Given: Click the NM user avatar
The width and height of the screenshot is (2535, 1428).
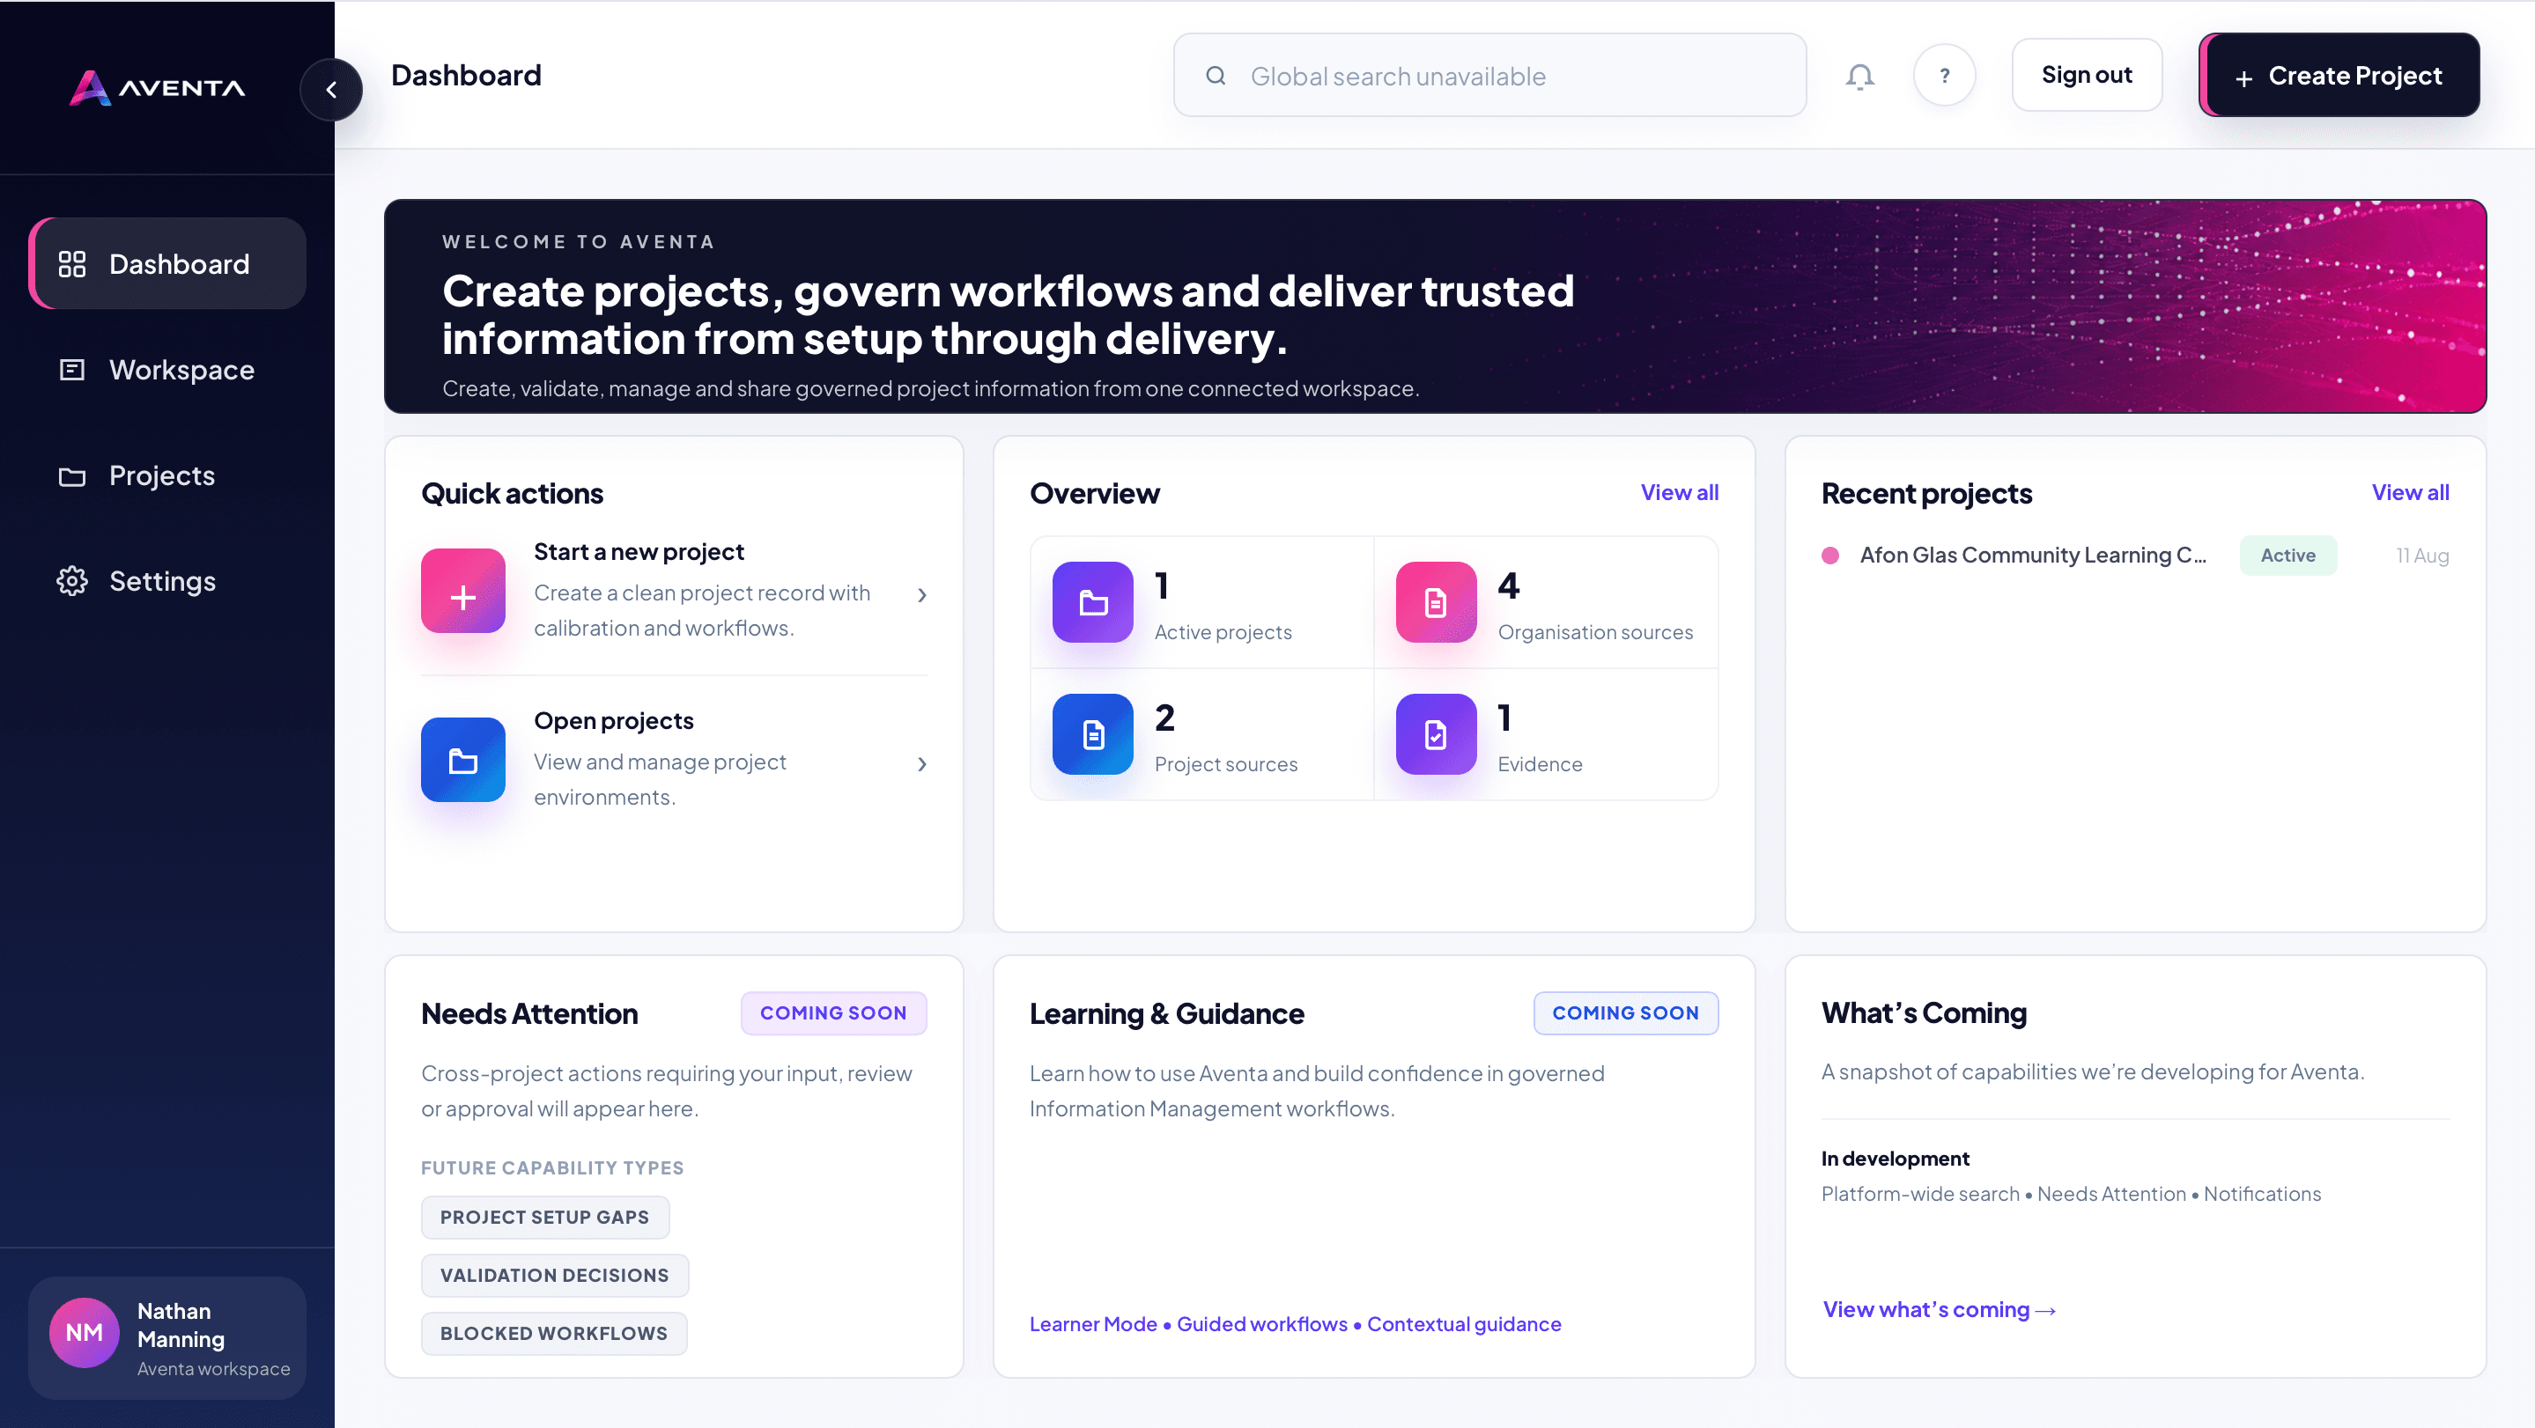Looking at the screenshot, I should point(85,1333).
